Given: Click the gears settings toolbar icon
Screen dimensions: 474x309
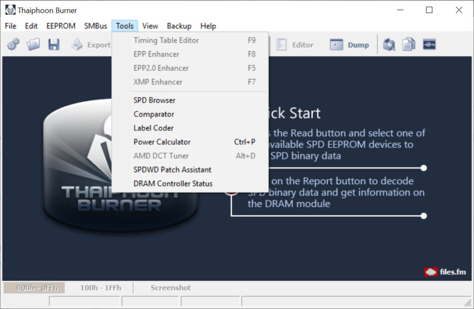Looking at the screenshot, I should [13, 44].
